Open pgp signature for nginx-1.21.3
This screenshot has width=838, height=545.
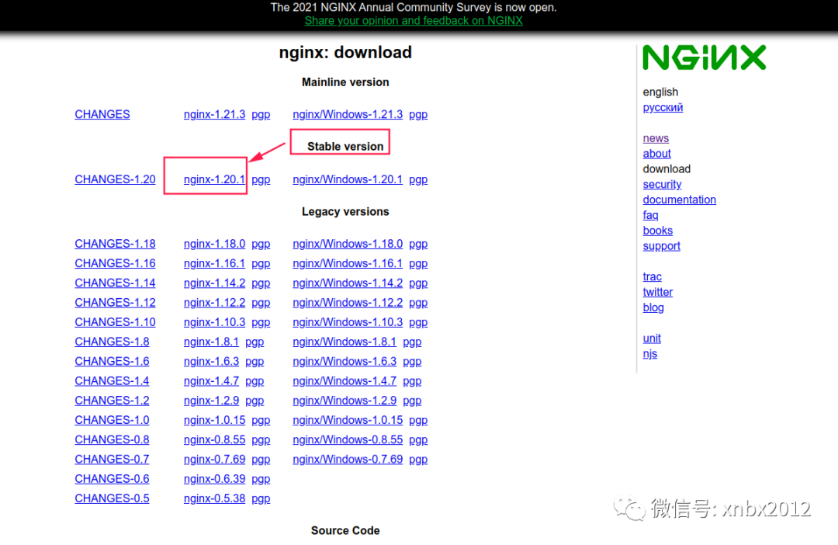coord(261,114)
